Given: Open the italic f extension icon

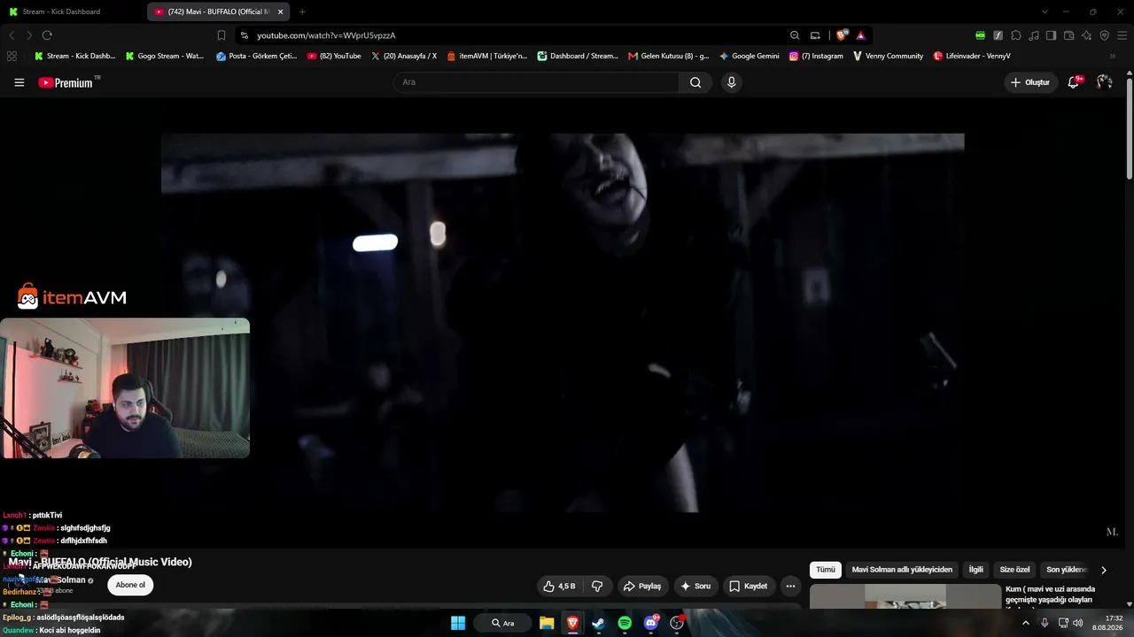Looking at the screenshot, I should 998,35.
